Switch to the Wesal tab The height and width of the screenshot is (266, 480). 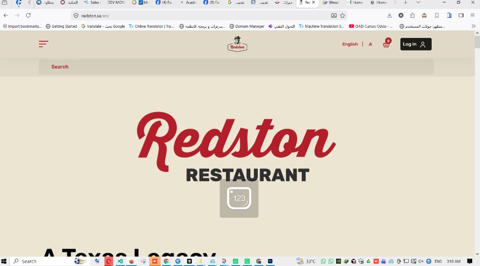330,2
